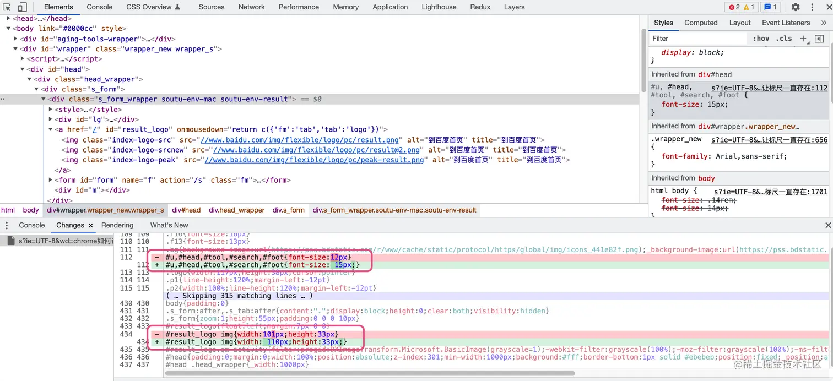The width and height of the screenshot is (833, 381).
Task: Select body in the breadcrumb bar
Action: pyautogui.click(x=31, y=210)
